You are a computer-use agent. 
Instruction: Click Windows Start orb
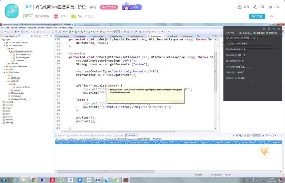4,180
